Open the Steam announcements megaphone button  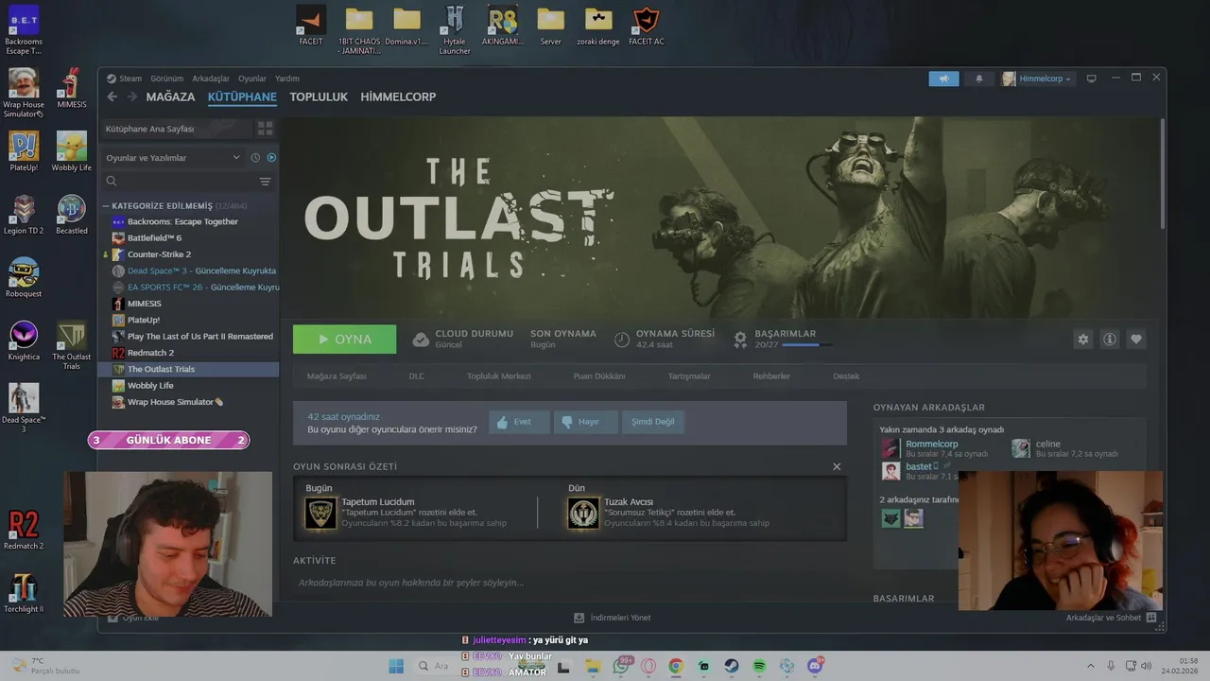(x=943, y=79)
